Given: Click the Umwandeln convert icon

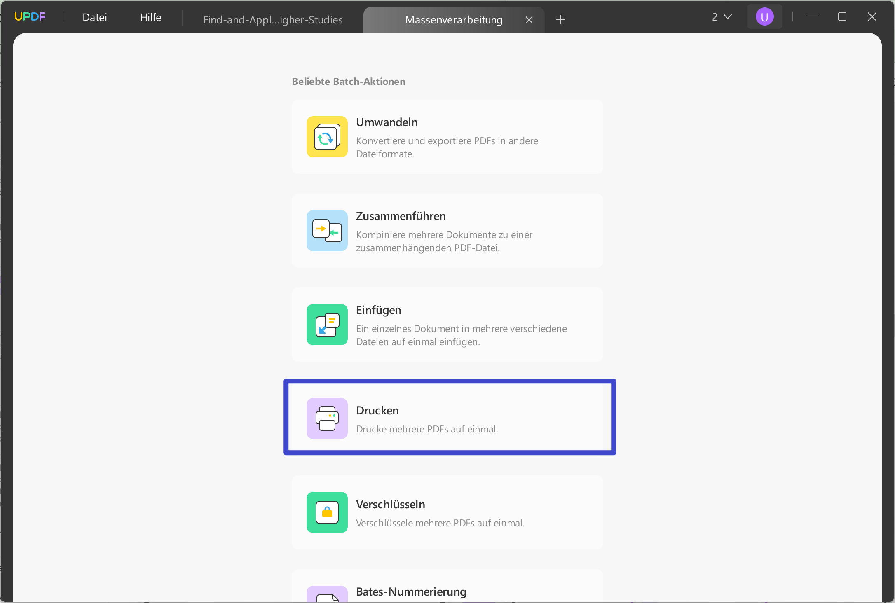Looking at the screenshot, I should 327,137.
